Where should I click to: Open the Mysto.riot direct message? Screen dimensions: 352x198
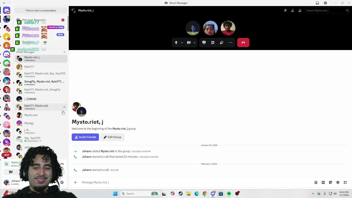coord(41,115)
